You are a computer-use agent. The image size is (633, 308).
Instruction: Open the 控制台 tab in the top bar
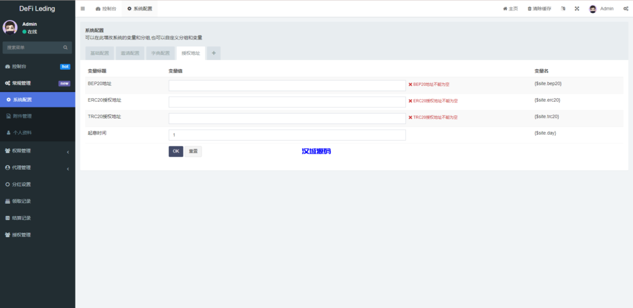coord(106,9)
